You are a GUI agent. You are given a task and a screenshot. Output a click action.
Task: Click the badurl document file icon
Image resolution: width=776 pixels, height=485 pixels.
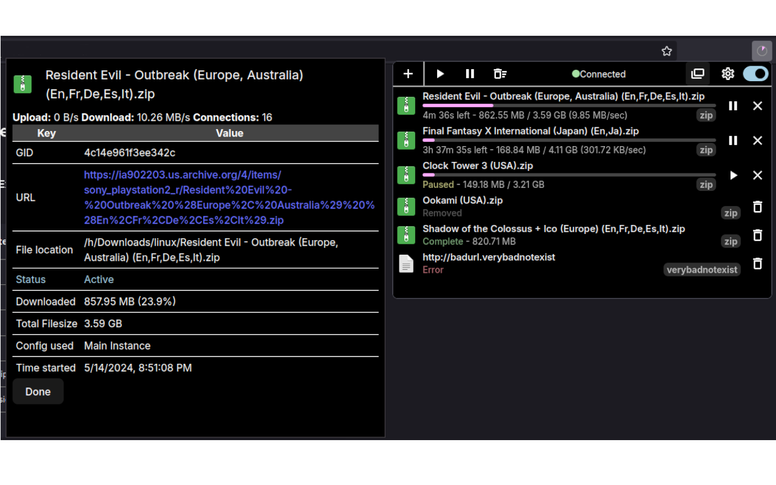click(406, 263)
